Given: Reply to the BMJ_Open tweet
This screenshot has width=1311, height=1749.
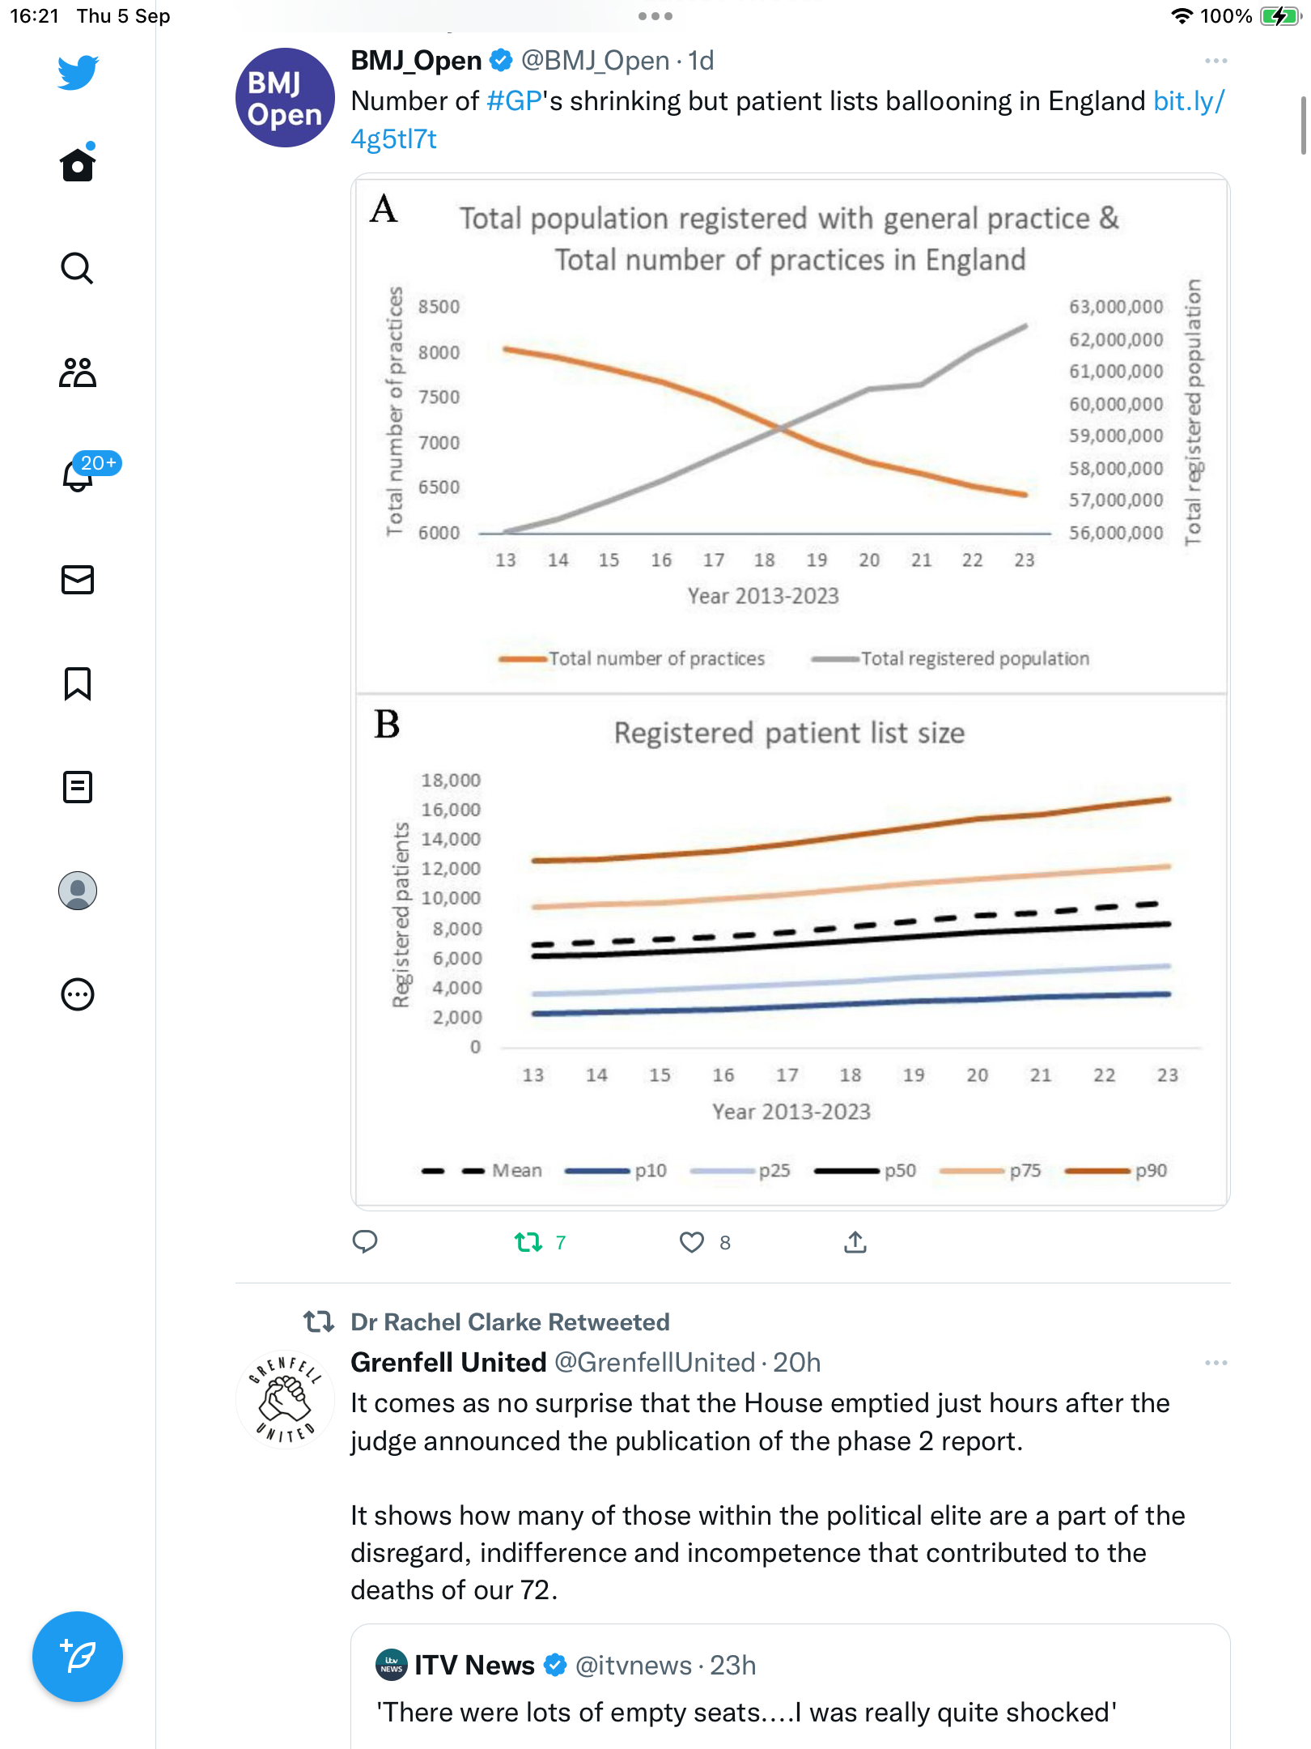Looking at the screenshot, I should tap(365, 1241).
